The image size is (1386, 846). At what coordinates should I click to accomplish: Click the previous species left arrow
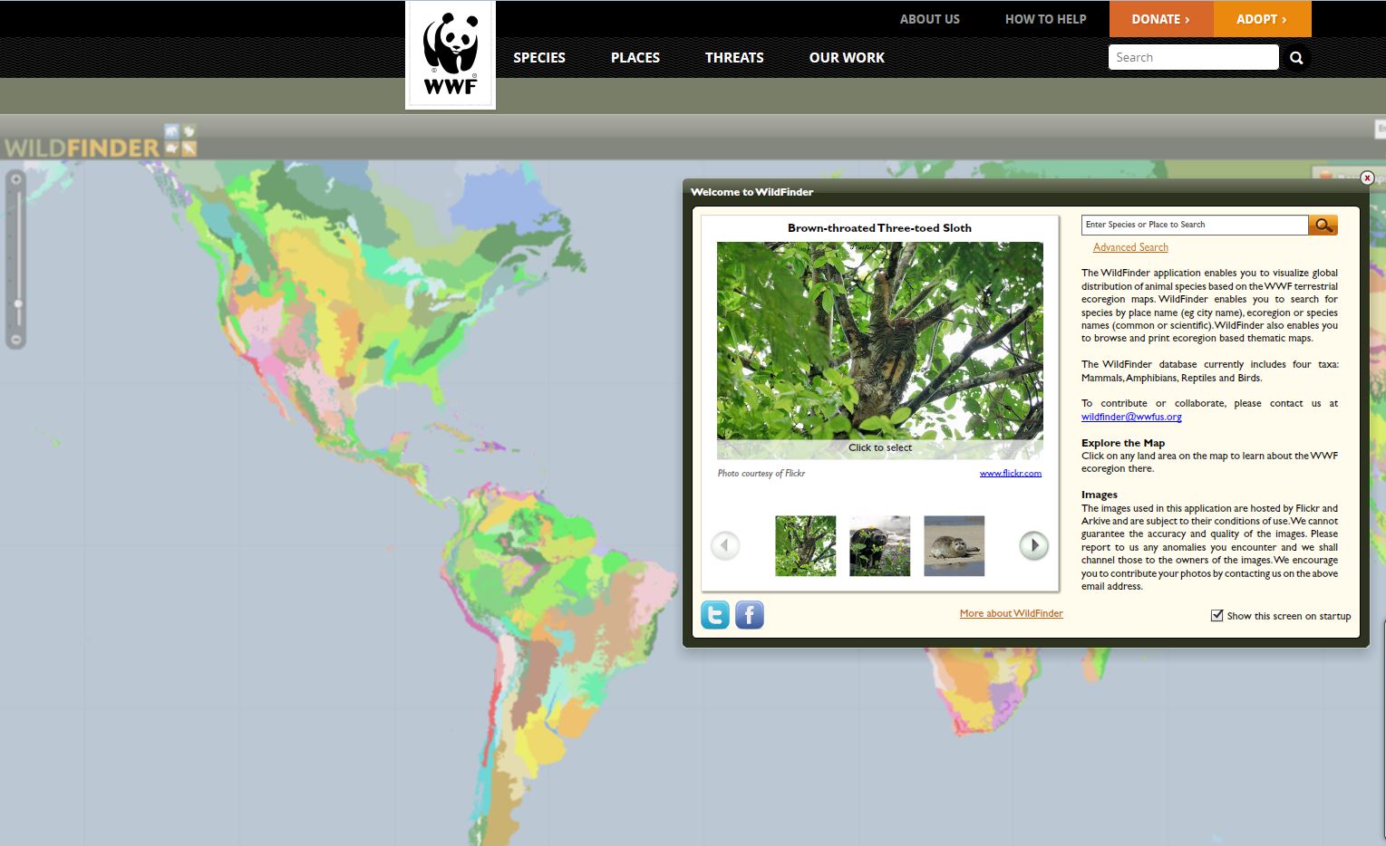coord(725,545)
